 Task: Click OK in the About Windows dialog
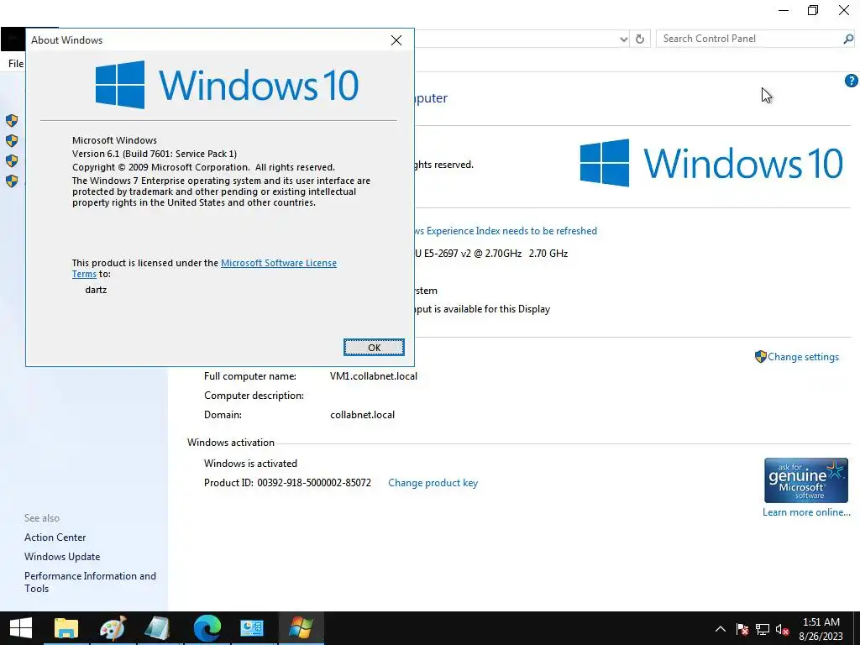(x=374, y=347)
